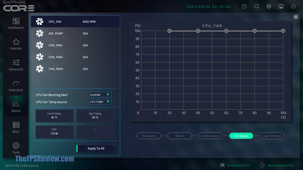Click fan curve point at 20°C
Screen dimensions: 303x170
[x=170, y=31]
